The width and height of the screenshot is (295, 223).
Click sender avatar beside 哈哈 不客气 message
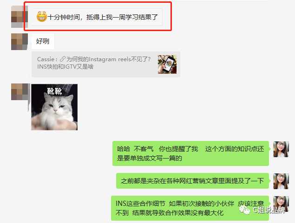(281, 149)
